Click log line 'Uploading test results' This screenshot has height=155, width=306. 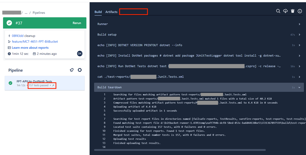tap(130, 139)
